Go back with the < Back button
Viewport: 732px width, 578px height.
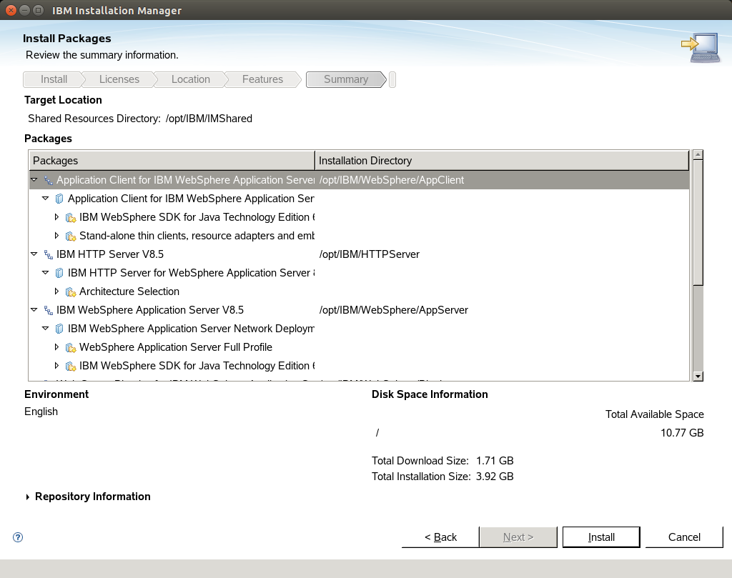440,537
